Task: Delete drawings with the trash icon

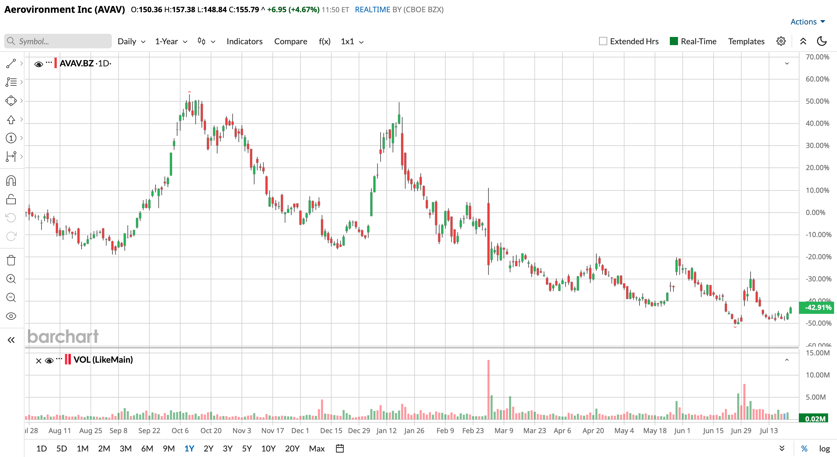Action: (x=11, y=260)
